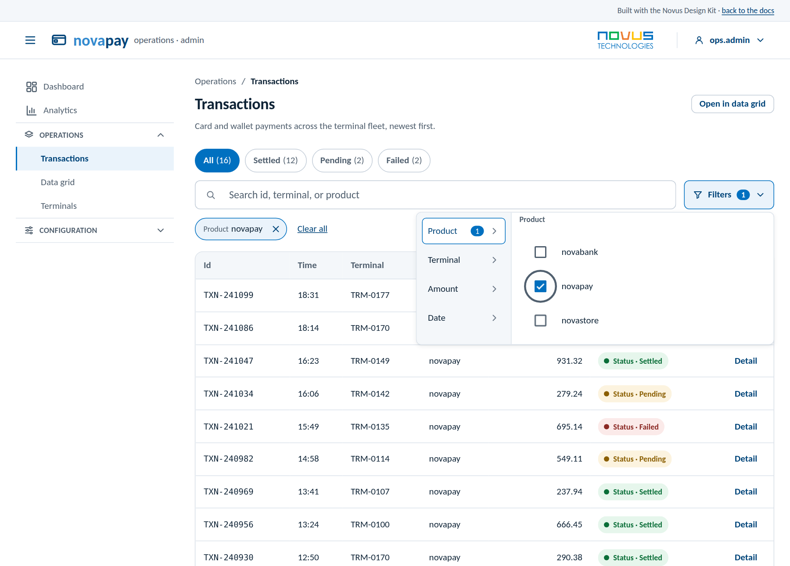Screen dimensions: 790x566
Task: Open the hamburger navigation menu
Action: (30, 40)
